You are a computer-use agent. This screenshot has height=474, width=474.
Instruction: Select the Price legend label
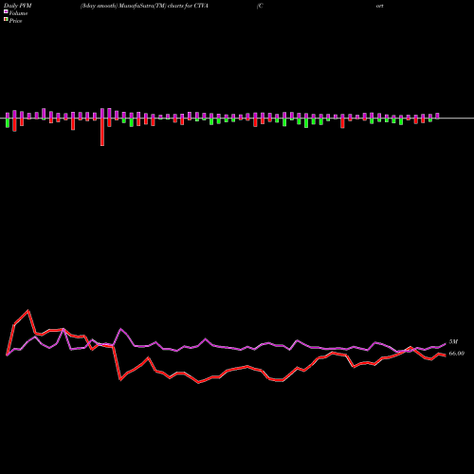[x=15, y=21]
